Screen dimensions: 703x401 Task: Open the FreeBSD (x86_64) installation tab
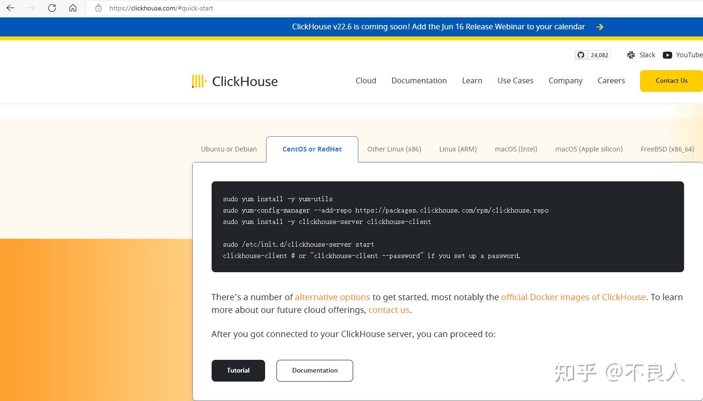tap(667, 149)
